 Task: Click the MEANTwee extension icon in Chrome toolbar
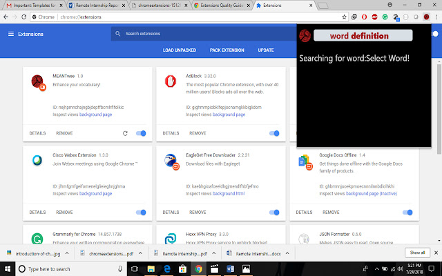coord(426,17)
